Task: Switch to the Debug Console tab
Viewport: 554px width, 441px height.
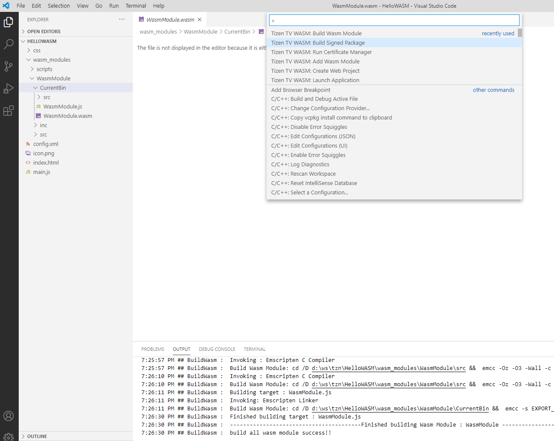Action: click(217, 349)
